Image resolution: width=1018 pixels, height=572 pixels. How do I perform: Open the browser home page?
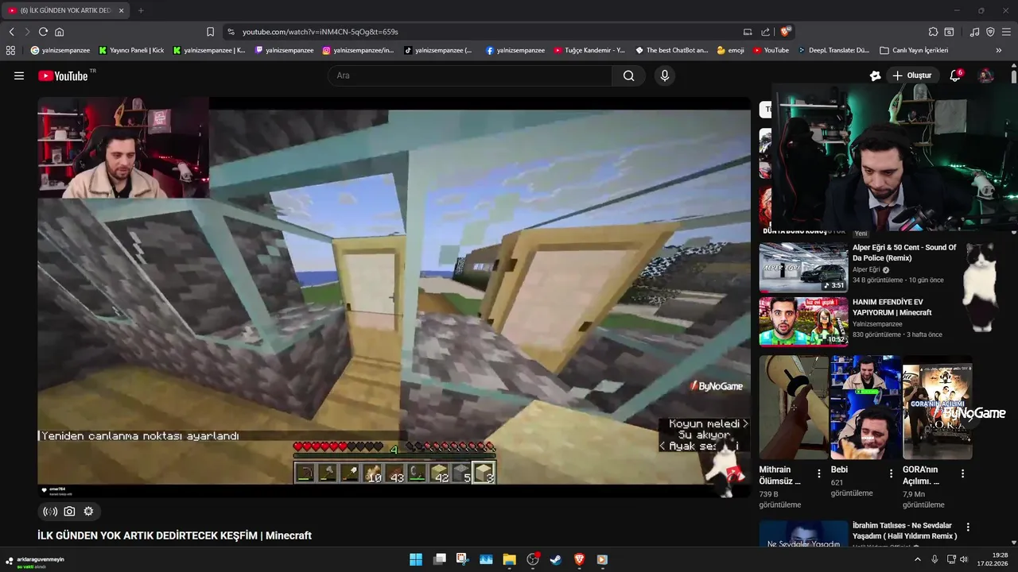tap(59, 32)
